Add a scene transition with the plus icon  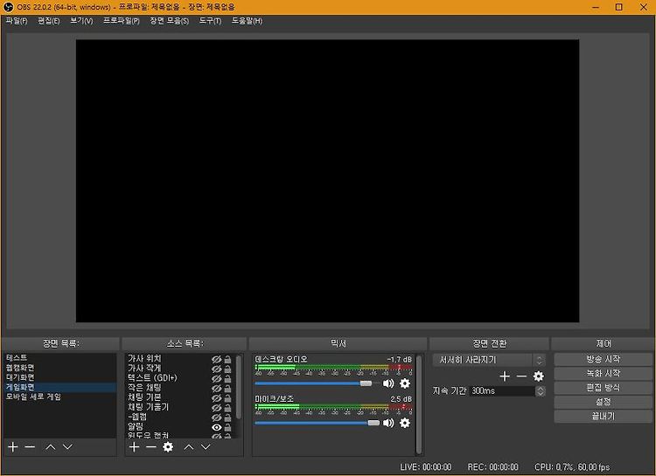[505, 376]
